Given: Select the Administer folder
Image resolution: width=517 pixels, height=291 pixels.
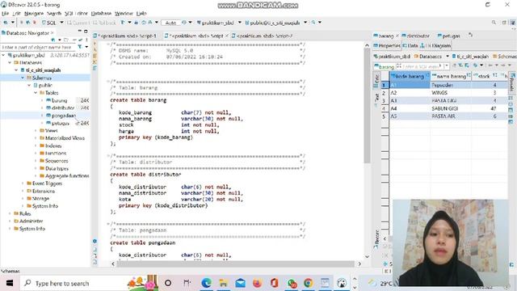Looking at the screenshot, I should [x=31, y=221].
